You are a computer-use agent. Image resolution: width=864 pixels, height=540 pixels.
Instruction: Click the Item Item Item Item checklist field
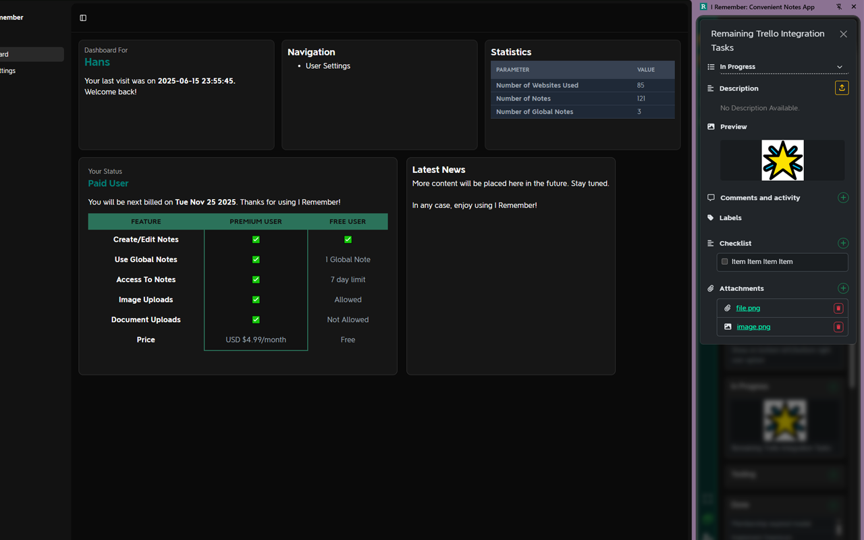coord(782,262)
